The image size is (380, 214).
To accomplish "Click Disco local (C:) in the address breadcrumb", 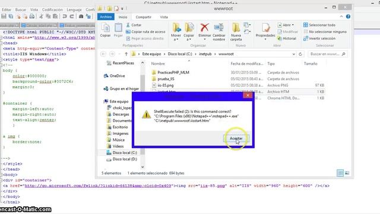I will (x=180, y=54).
